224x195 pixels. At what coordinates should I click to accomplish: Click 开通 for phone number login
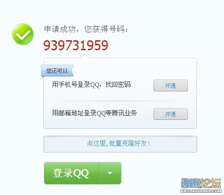point(171,86)
